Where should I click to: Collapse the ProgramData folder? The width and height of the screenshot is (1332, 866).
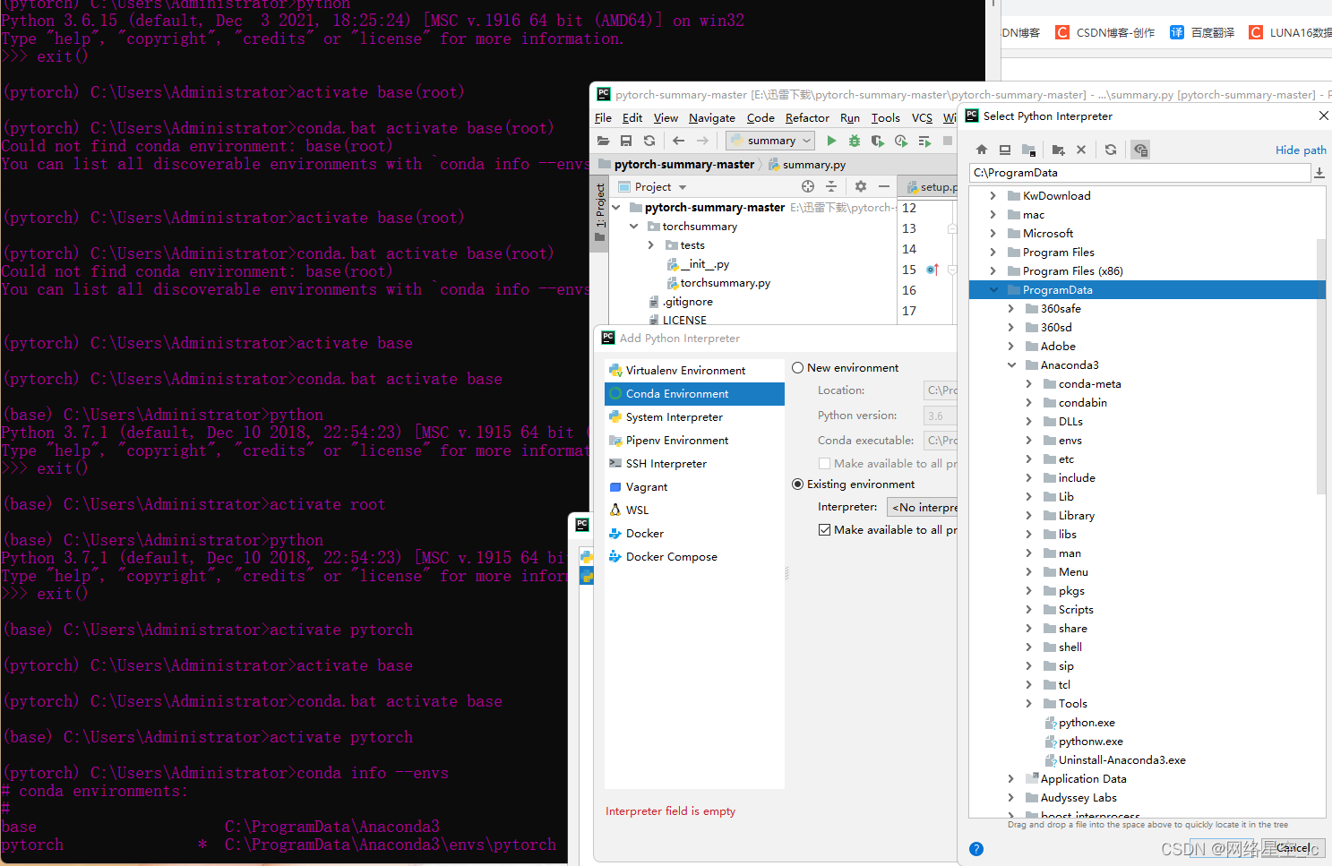(x=993, y=290)
